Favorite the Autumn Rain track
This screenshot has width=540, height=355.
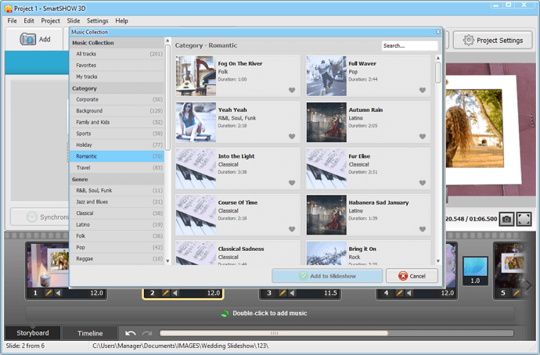click(x=423, y=136)
